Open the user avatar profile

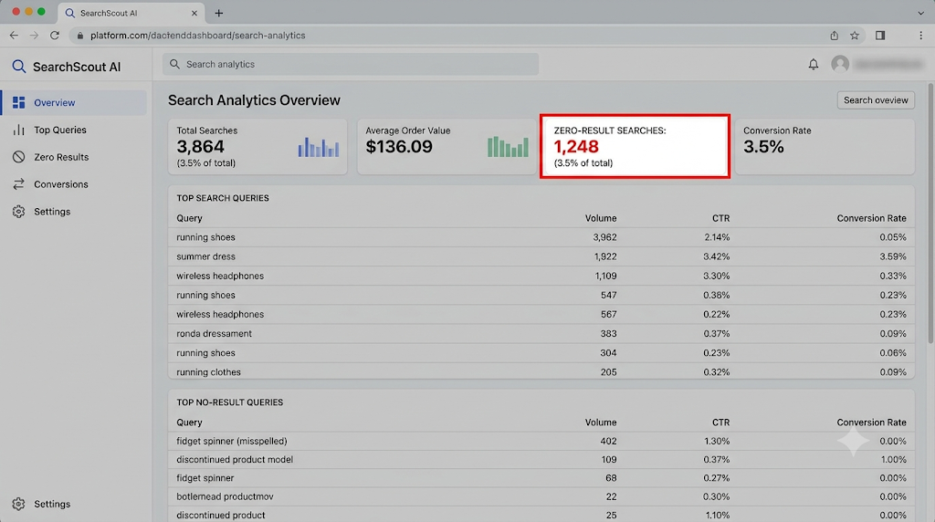click(840, 64)
